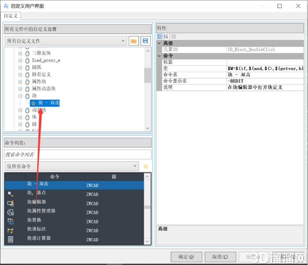
Task: Select the 附着定义 tree item label
Action: coord(41,75)
